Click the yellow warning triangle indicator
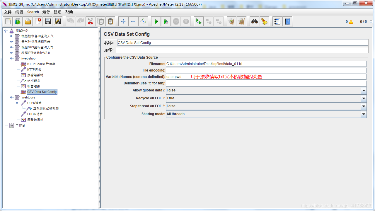Image resolution: width=375 pixels, height=211 pixels. click(351, 22)
